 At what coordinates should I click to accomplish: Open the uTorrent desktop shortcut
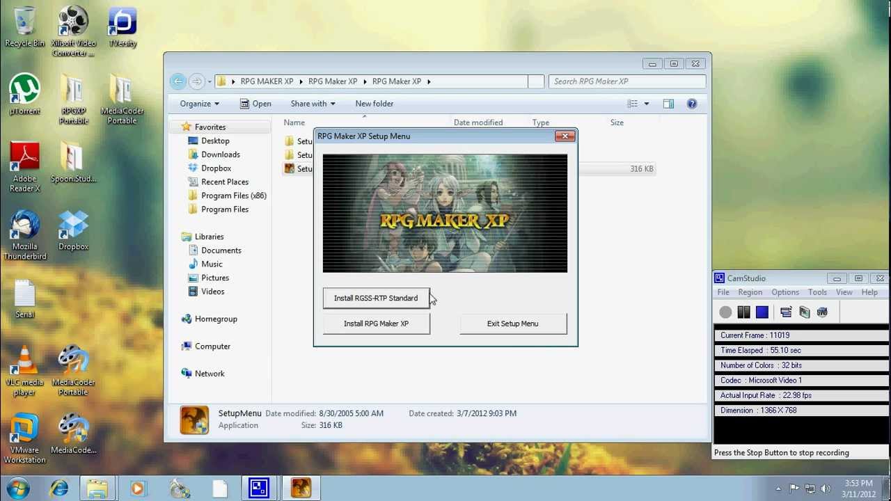(24, 95)
